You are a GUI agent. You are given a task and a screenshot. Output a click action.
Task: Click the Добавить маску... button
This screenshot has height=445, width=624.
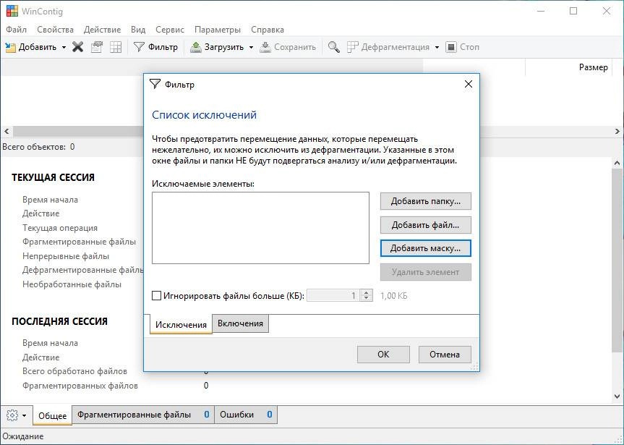(426, 248)
